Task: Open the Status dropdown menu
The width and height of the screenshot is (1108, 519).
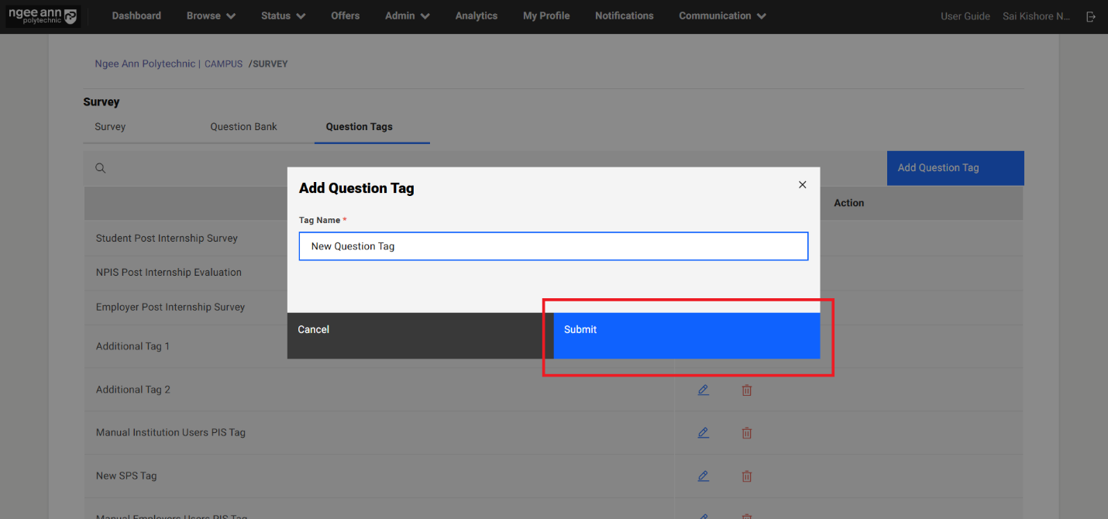Action: coord(283,16)
